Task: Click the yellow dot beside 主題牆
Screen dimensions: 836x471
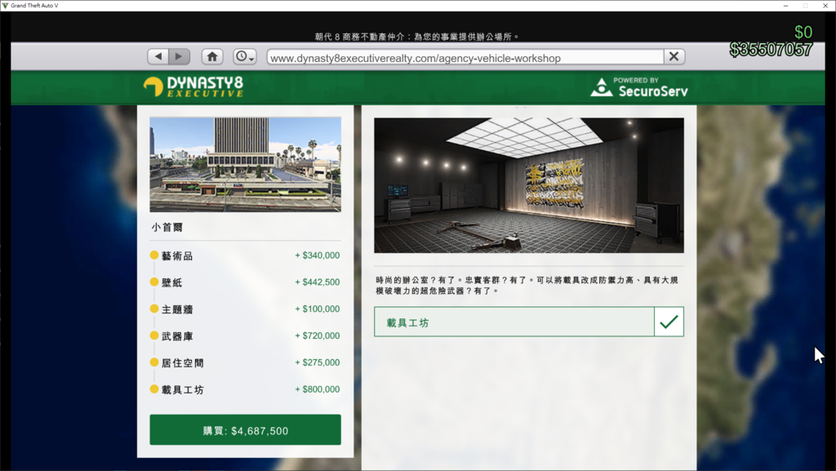Action: coord(154,309)
